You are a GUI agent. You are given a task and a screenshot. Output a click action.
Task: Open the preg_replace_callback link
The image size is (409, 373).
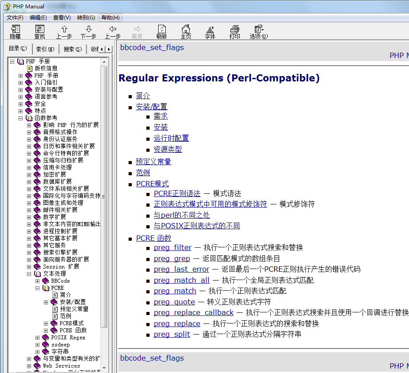(194, 312)
